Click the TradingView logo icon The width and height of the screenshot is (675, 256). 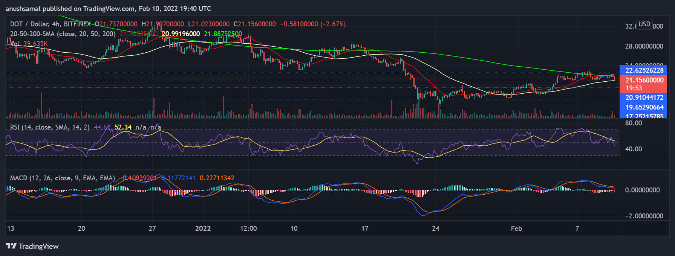(x=11, y=246)
